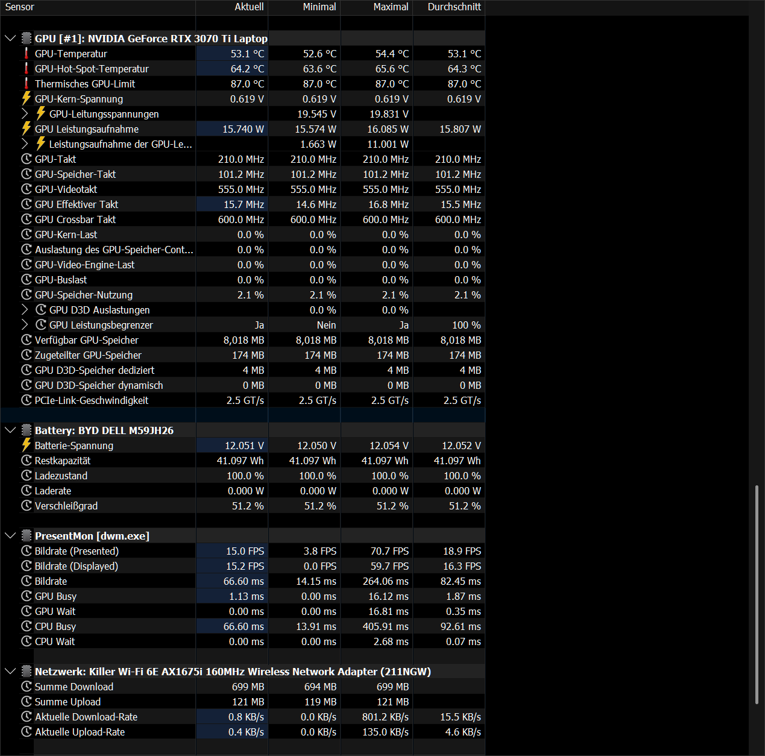
Task: Select the Zugeteilter GPU-Speicher row label
Action: pos(88,355)
